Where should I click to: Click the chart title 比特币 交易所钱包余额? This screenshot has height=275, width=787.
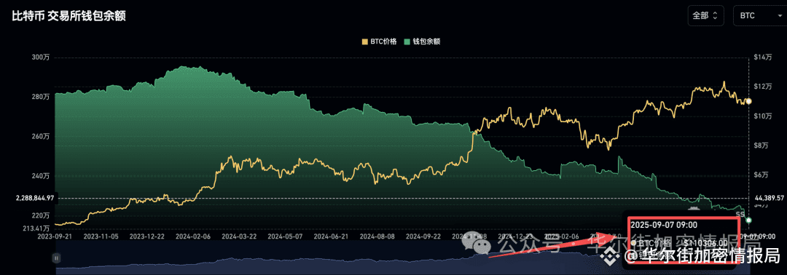click(68, 15)
